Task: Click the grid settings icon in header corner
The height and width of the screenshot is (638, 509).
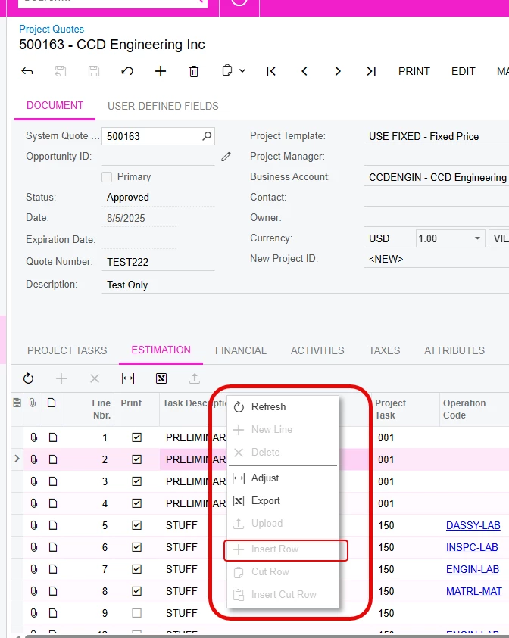Action: [x=17, y=403]
